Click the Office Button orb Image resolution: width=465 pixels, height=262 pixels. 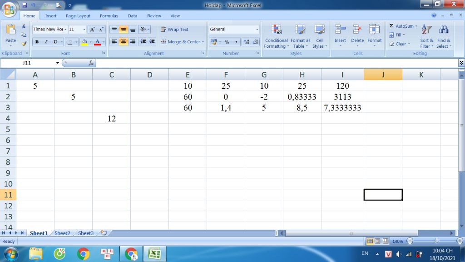(9, 9)
